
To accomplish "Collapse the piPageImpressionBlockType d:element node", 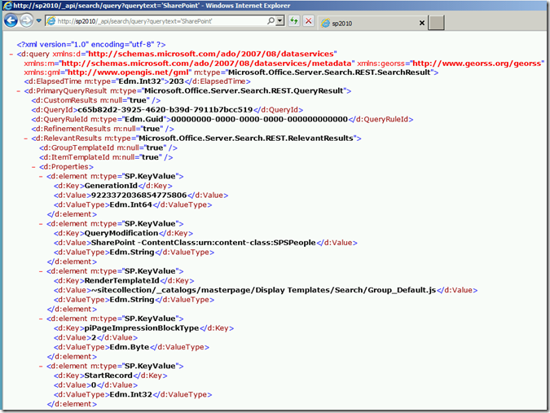I will (x=41, y=319).
